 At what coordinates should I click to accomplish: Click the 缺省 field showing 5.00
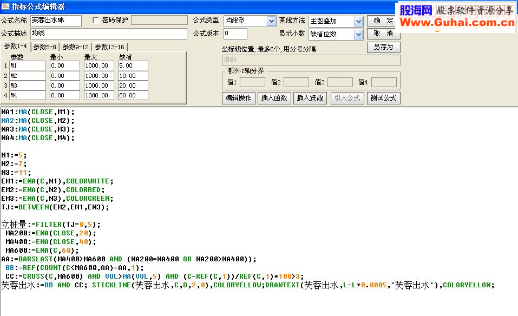click(133, 65)
